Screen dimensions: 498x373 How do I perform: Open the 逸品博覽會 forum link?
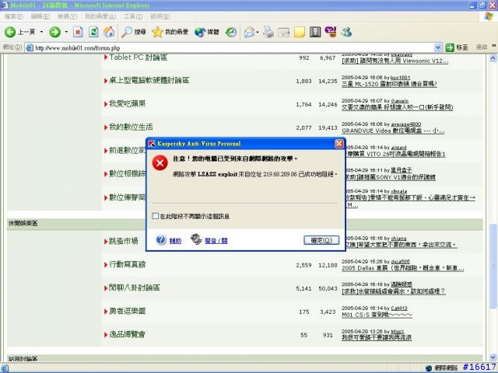[x=128, y=334]
